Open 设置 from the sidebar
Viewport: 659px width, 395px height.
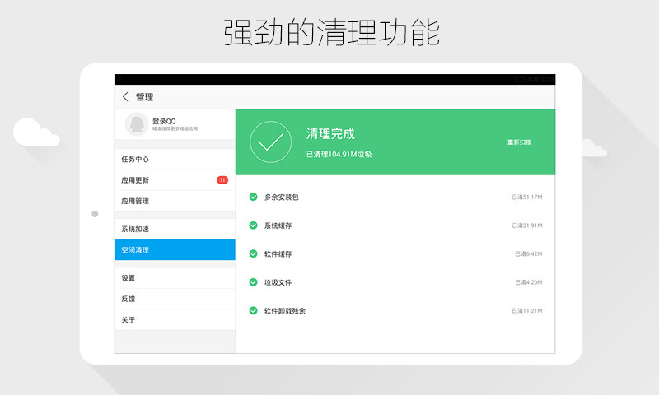129,278
